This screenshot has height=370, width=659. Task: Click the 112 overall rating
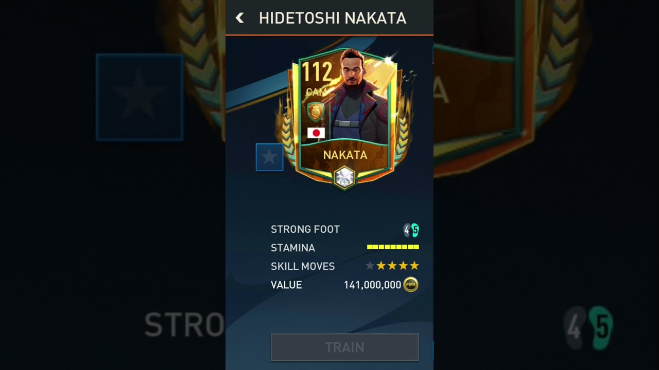317,72
